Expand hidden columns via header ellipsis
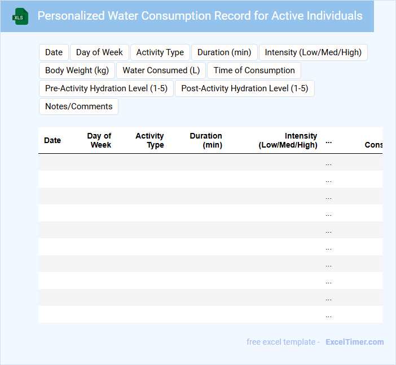This screenshot has width=396, height=365. [x=329, y=141]
